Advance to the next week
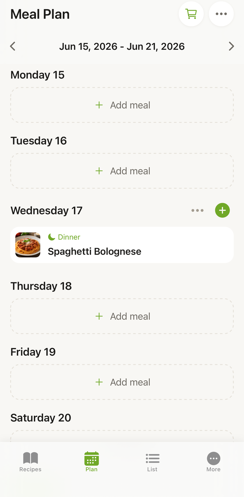The height and width of the screenshot is (497, 244). pos(231,46)
